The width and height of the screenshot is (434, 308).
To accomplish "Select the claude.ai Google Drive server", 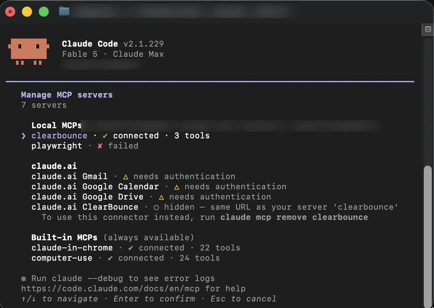I will [x=151, y=197].
